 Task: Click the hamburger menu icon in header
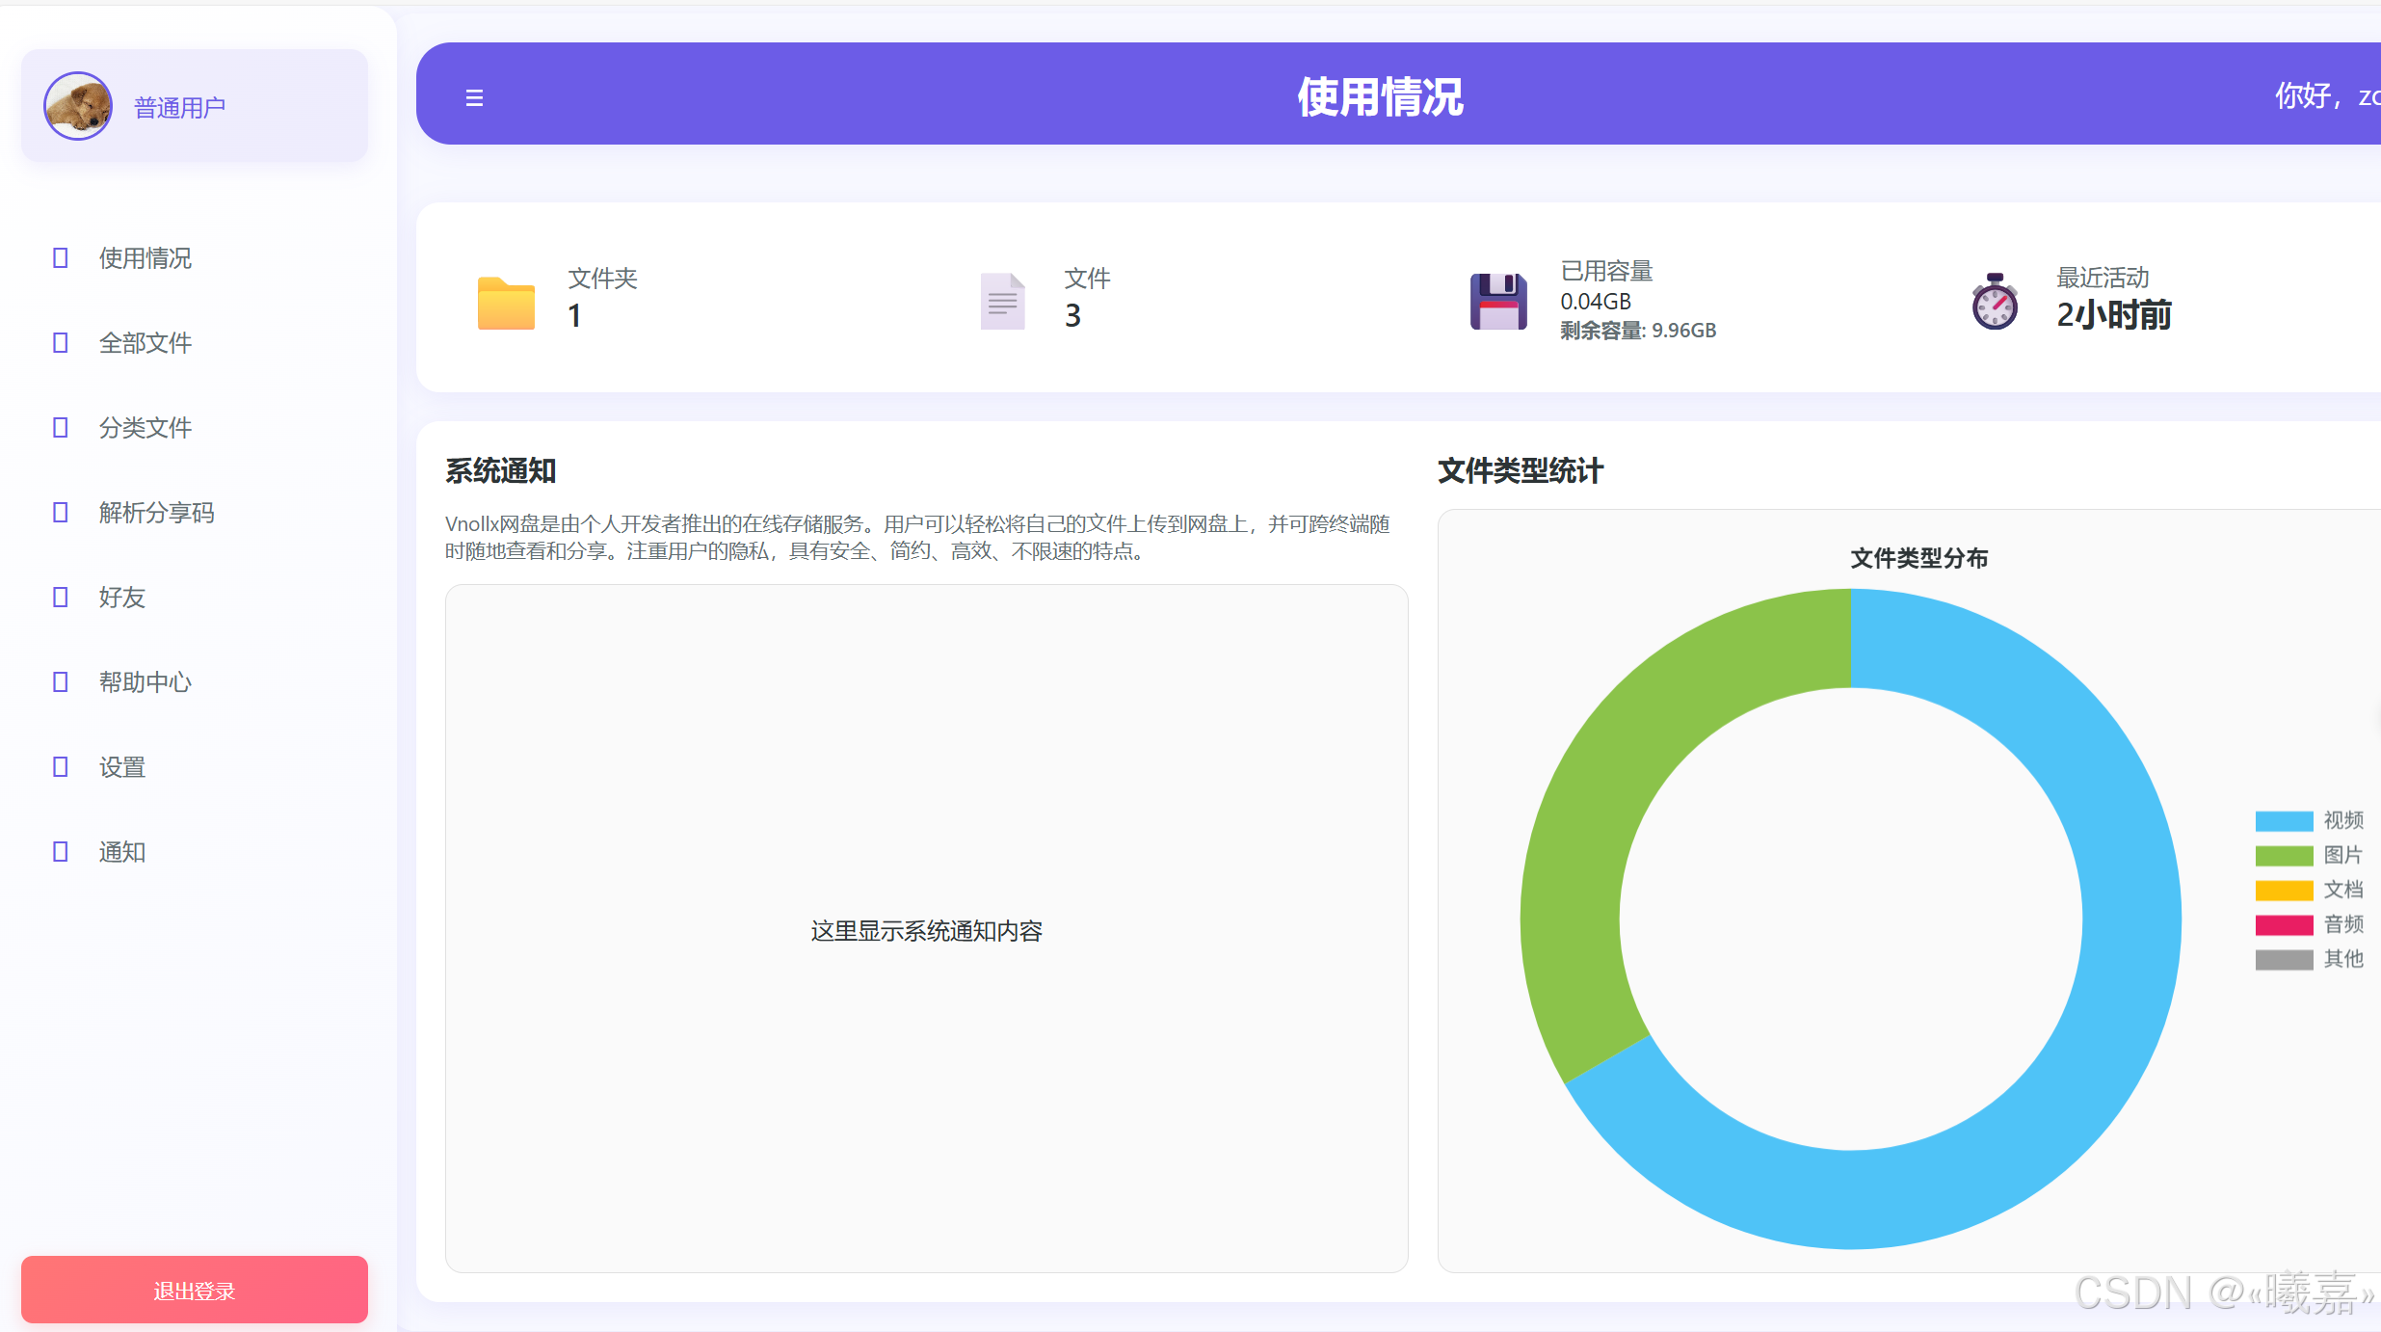point(474,97)
